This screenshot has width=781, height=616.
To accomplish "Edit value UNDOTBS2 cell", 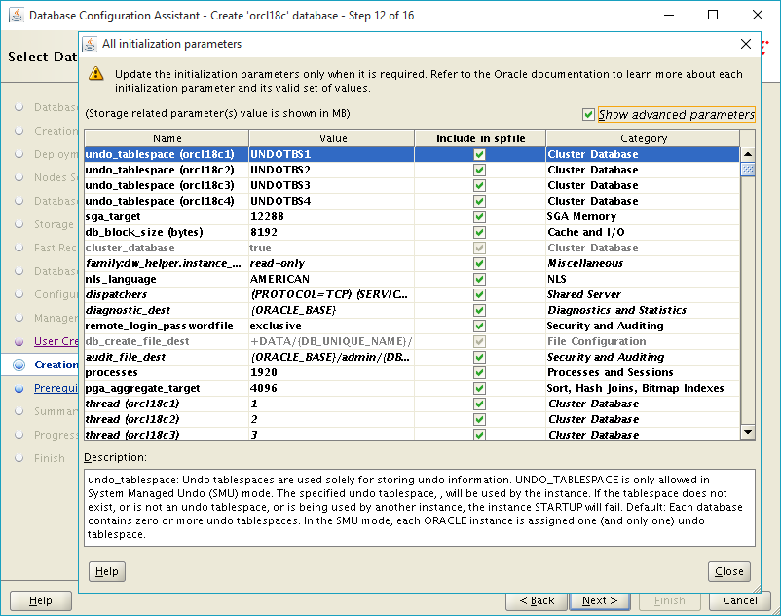I will [332, 170].
